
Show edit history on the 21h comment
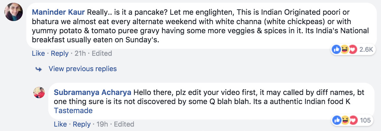(x=102, y=54)
